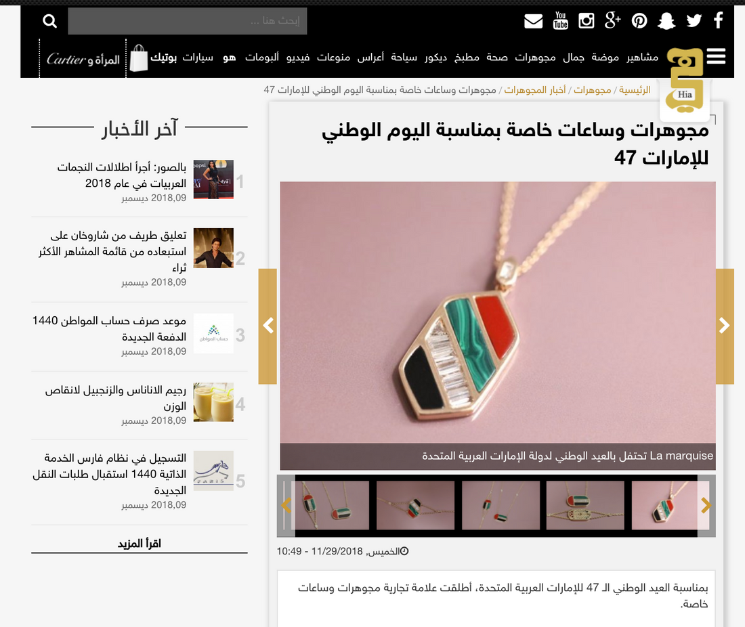Viewport: 745px width, 627px height.
Task: Show next slide with right gallery arrow
Action: click(725, 326)
